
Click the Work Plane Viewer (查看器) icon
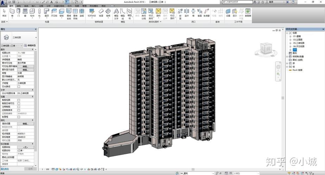click(x=248, y=13)
